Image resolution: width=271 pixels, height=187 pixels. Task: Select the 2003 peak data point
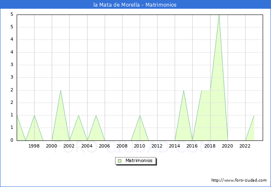pyautogui.click(x=78, y=115)
